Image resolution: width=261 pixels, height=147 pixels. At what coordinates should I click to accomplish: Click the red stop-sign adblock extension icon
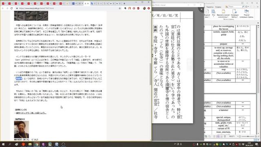(x=138, y=8)
